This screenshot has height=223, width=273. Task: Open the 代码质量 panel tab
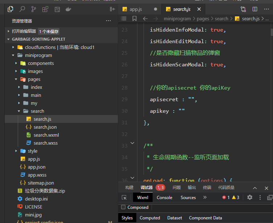tap(226, 187)
